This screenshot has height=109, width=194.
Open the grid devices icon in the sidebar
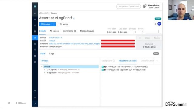[35, 31]
